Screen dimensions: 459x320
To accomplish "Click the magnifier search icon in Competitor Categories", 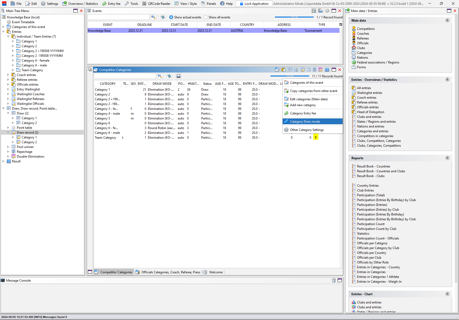I will point(160,76).
